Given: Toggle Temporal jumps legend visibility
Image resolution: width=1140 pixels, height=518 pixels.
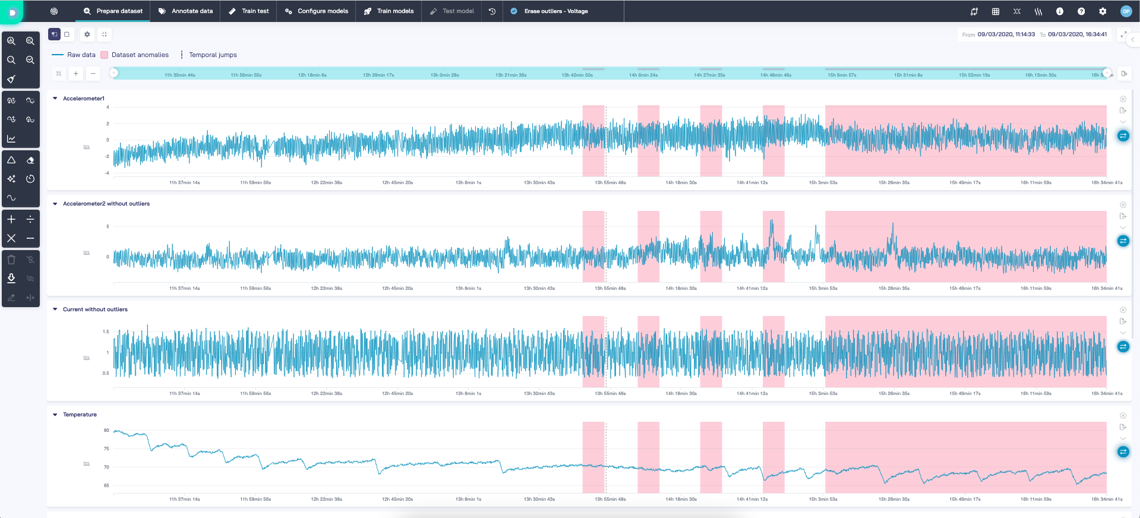Looking at the screenshot, I should (x=209, y=55).
